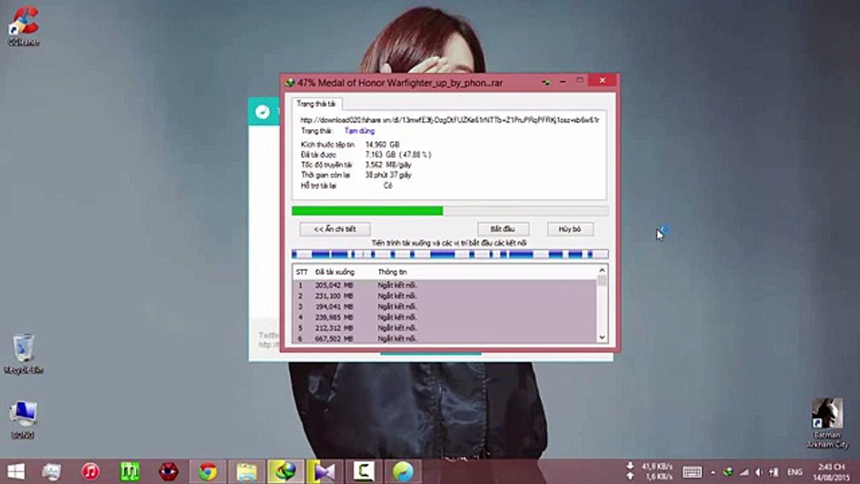Click the connection list scroll down arrow
Screen dimensions: 860x484
(x=602, y=337)
